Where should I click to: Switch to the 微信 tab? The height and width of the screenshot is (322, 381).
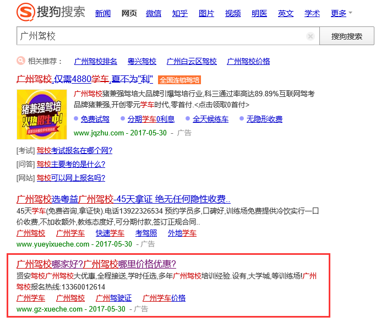point(154,13)
